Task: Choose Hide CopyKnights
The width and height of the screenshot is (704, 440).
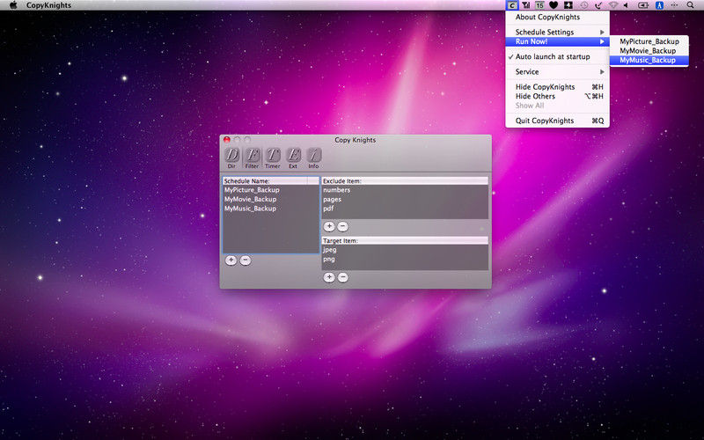Action: click(557, 86)
